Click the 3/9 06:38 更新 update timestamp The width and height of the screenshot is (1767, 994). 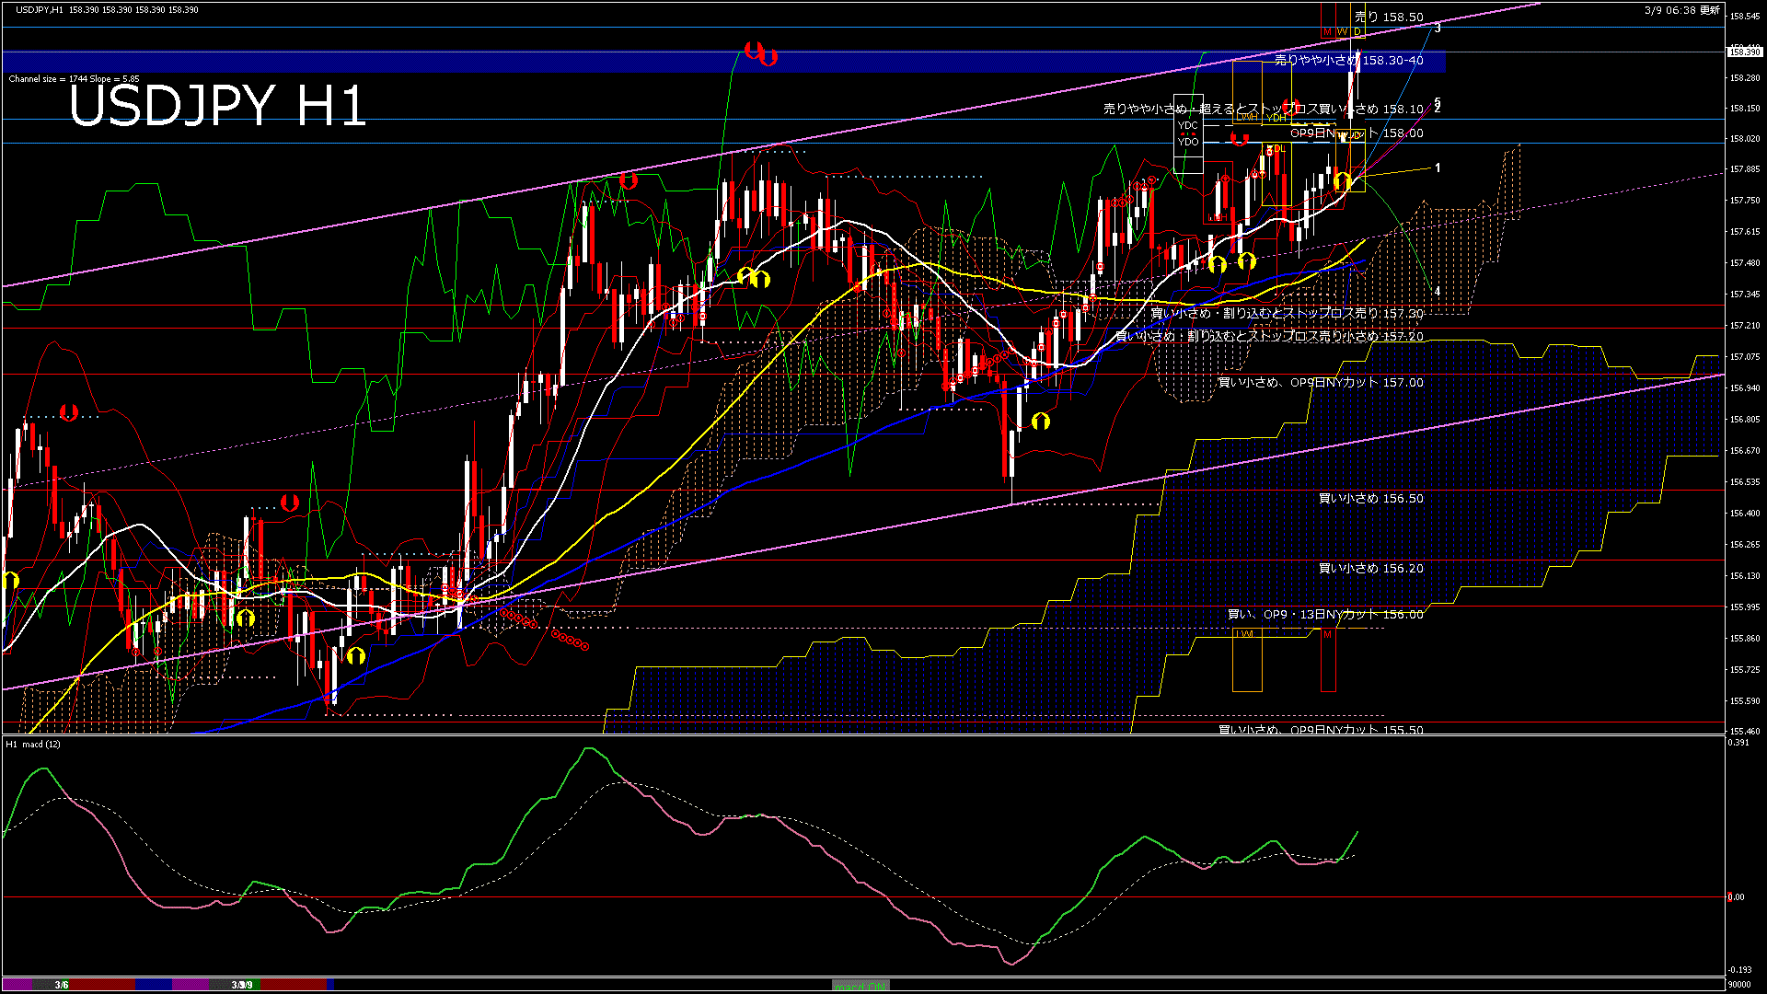[1681, 10]
